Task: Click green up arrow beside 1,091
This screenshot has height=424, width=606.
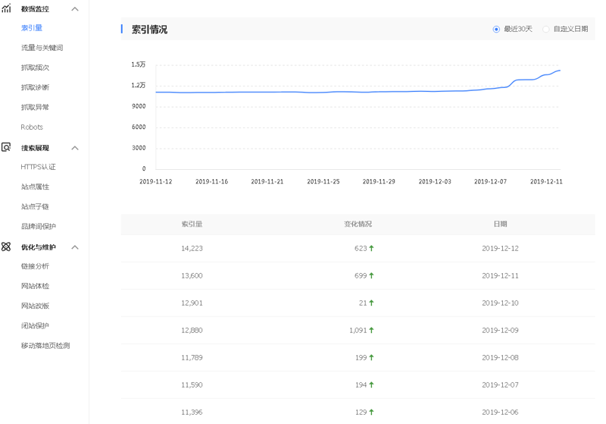Action: 371,330
